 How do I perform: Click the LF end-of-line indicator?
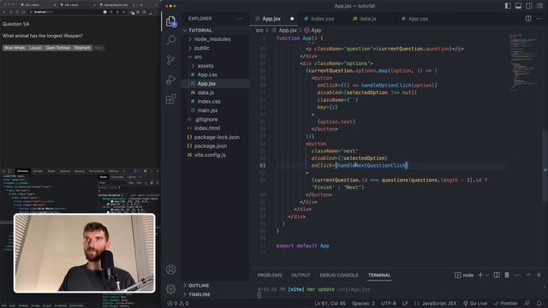[405, 304]
